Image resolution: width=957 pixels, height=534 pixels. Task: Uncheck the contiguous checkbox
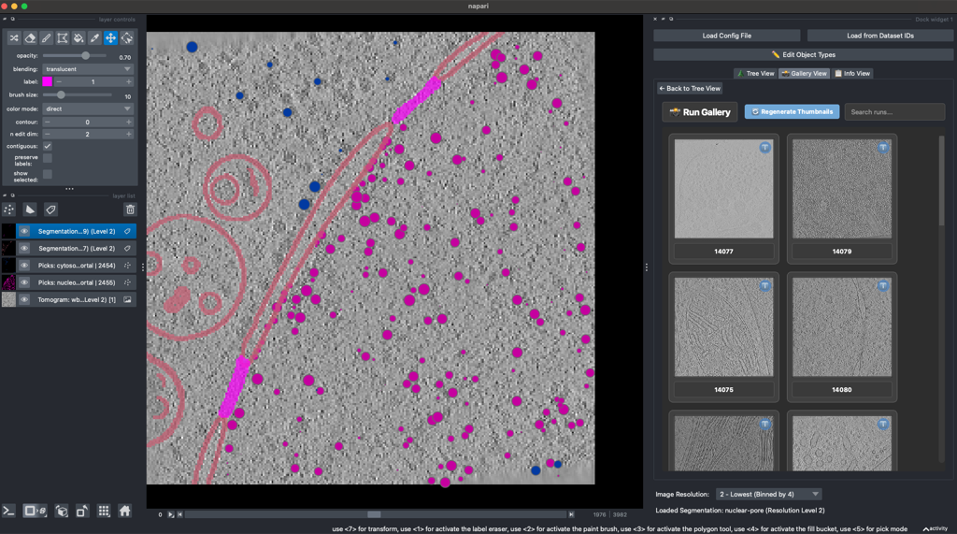coord(48,146)
